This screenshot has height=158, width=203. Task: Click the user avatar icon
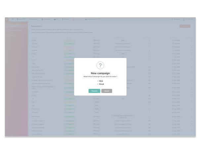[x=183, y=19]
